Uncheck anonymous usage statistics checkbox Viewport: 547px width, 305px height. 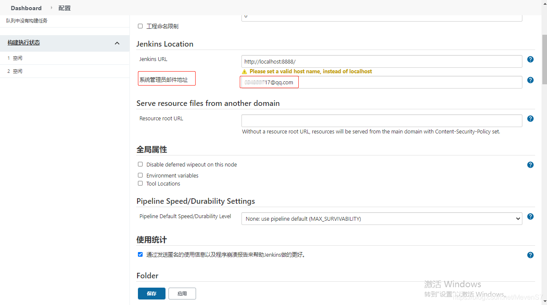tap(140, 255)
